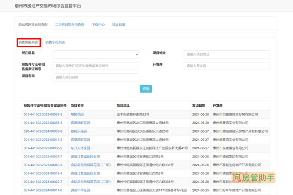The width and height of the screenshot is (293, 195).
Task: Click the 惠州市房地产交易市场综合监管平台 title
Action: 48,6
